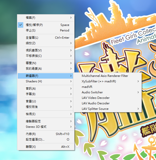
Task: Choose 全螢幕(L) fullscreen option
Action: pos(46,38)
